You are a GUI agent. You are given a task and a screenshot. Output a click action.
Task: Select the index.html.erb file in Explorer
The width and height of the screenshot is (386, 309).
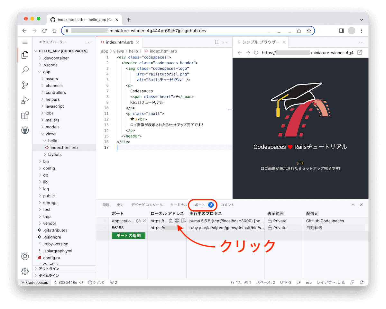64,148
